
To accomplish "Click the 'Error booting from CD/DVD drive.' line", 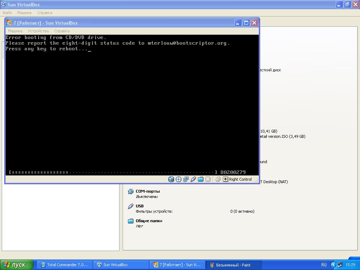I will click(x=56, y=37).
